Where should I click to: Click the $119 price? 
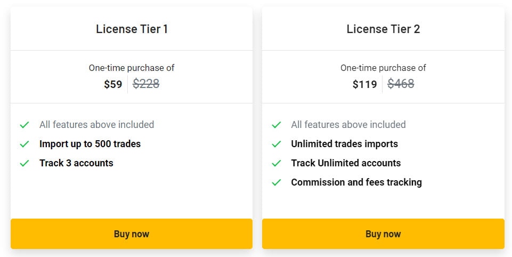click(364, 84)
